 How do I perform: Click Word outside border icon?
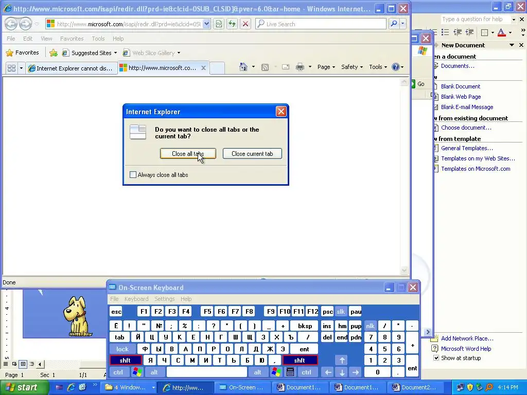484,32
